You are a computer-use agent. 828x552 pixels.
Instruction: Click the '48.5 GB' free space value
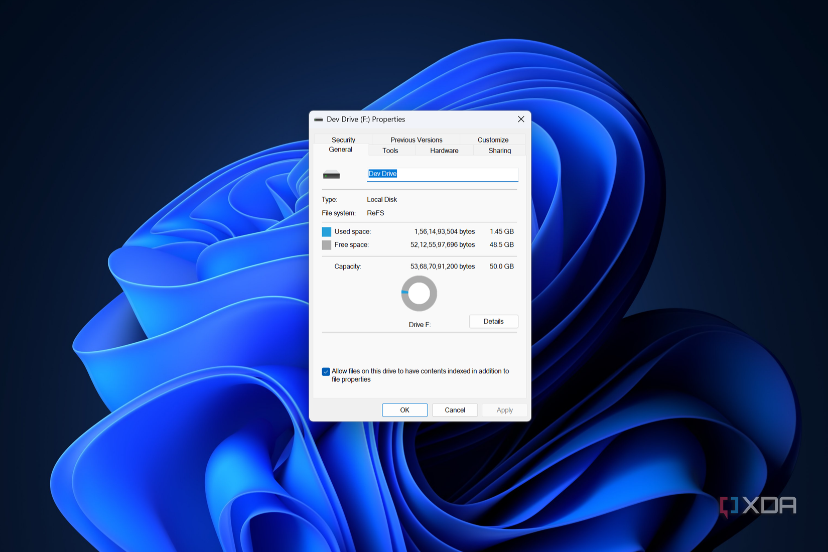pyautogui.click(x=502, y=244)
